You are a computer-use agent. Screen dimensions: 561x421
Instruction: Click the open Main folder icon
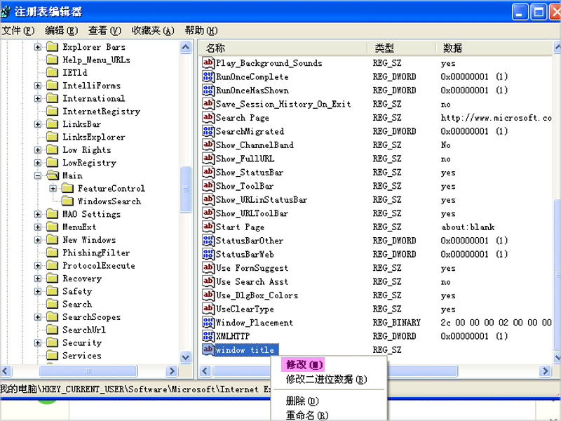(53, 175)
